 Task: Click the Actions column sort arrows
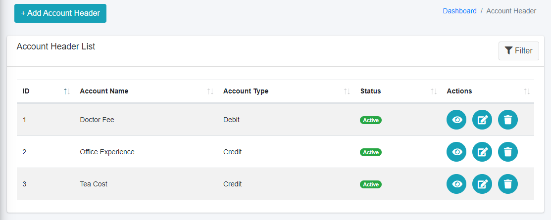527,91
